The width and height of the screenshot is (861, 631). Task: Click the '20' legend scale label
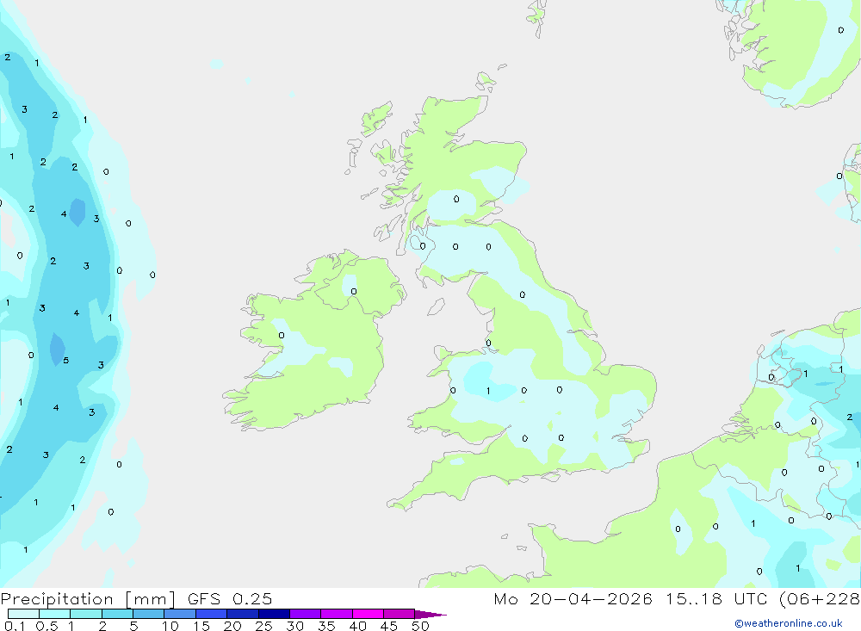click(232, 626)
